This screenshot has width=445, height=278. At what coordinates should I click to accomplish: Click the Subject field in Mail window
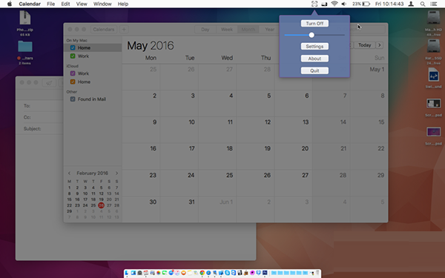pyautogui.click(x=43, y=129)
